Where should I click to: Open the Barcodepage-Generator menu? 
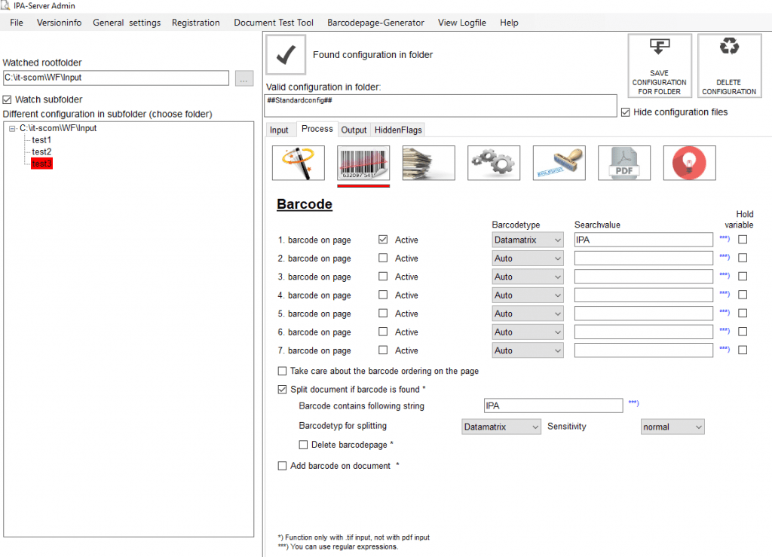point(375,23)
